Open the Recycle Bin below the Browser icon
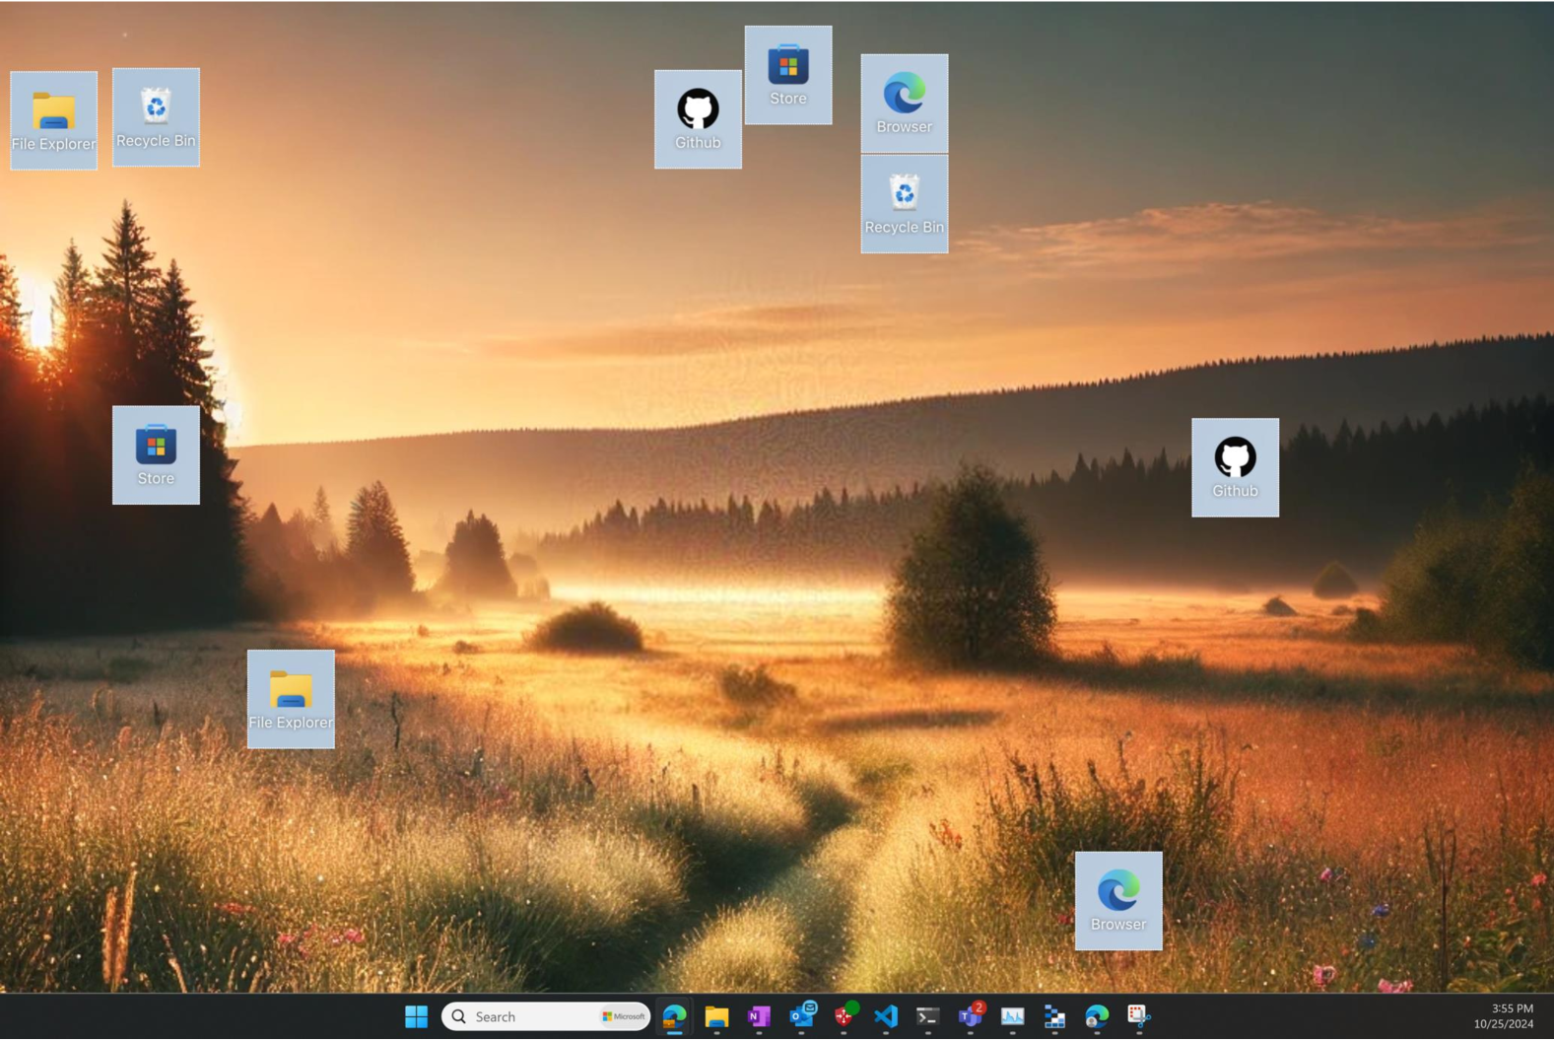Image resolution: width=1554 pixels, height=1042 pixels. 904,204
